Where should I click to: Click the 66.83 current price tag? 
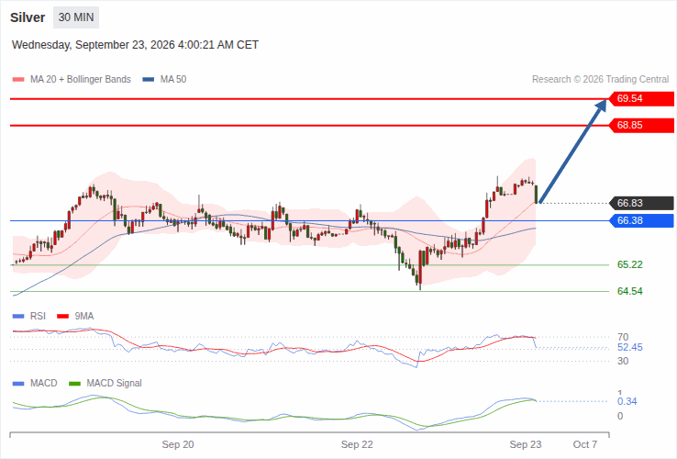641,203
